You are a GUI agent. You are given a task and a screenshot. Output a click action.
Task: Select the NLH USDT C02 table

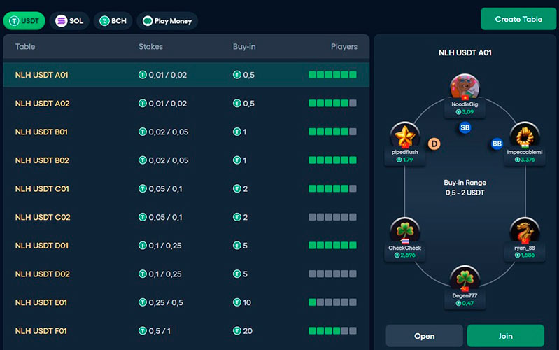tap(186, 217)
